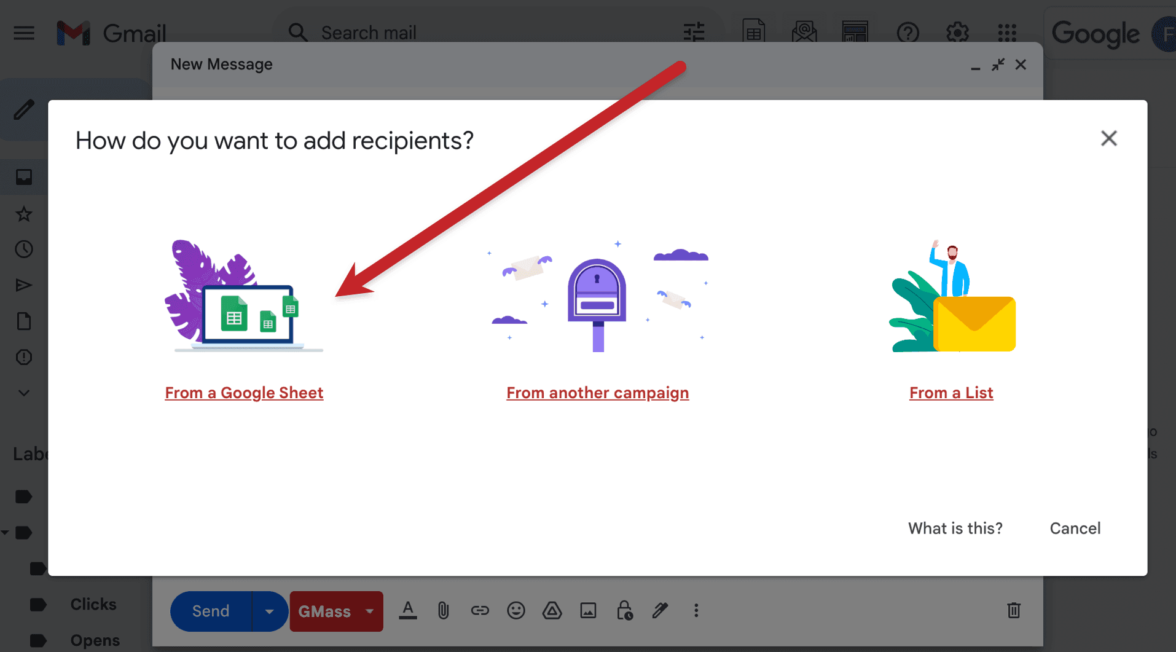Click the Search mail input field
The height and width of the screenshot is (652, 1176).
[x=430, y=32]
